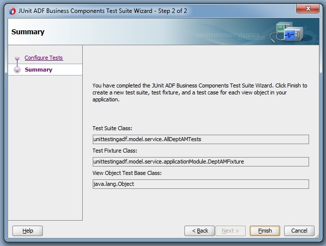This screenshot has width=326, height=246.
Task: Select the Summary step in sidebar
Action: click(x=45, y=70)
